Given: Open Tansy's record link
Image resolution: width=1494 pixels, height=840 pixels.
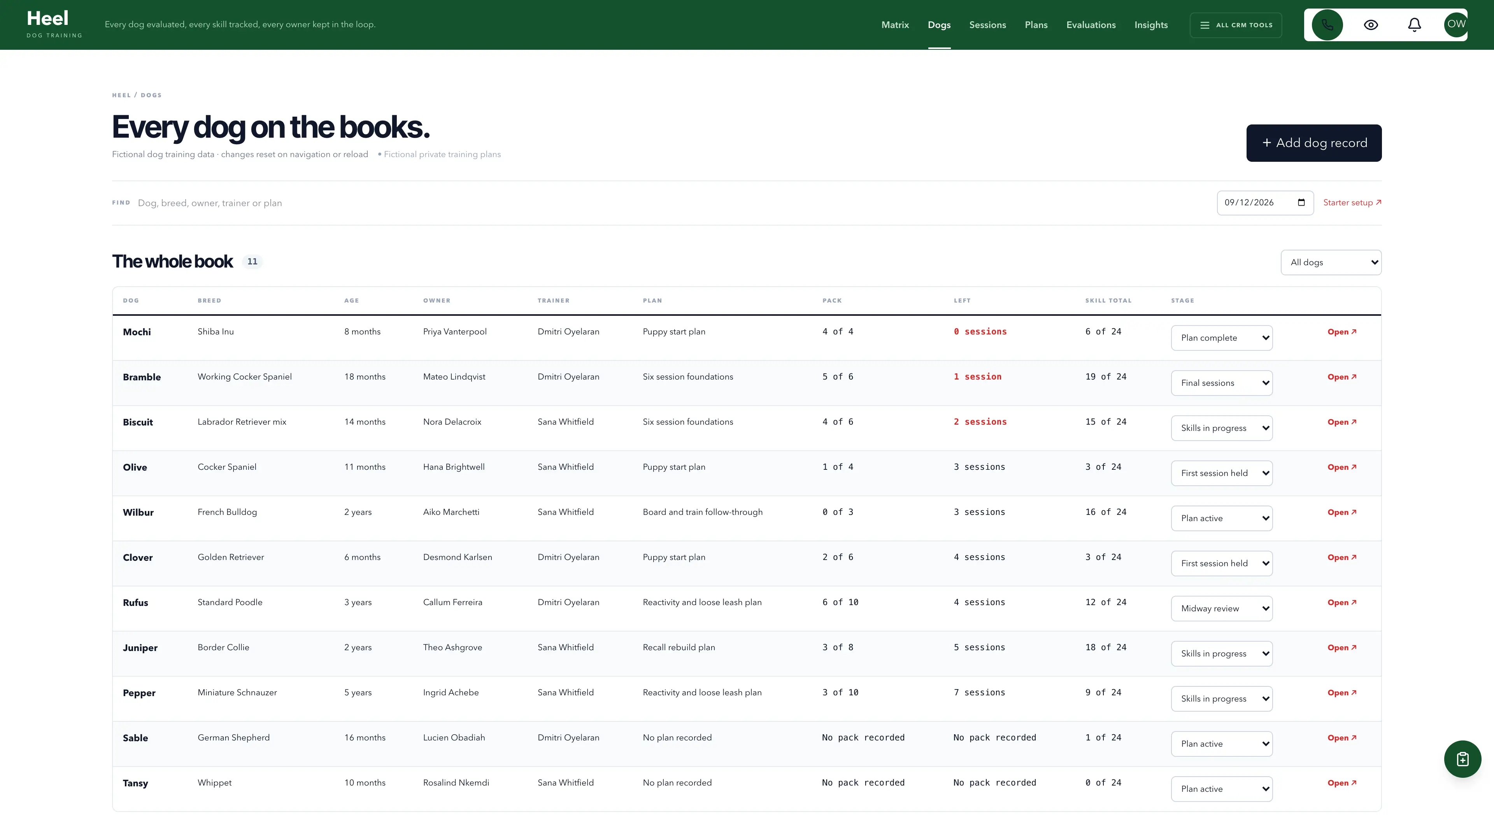Looking at the screenshot, I should 1341,783.
